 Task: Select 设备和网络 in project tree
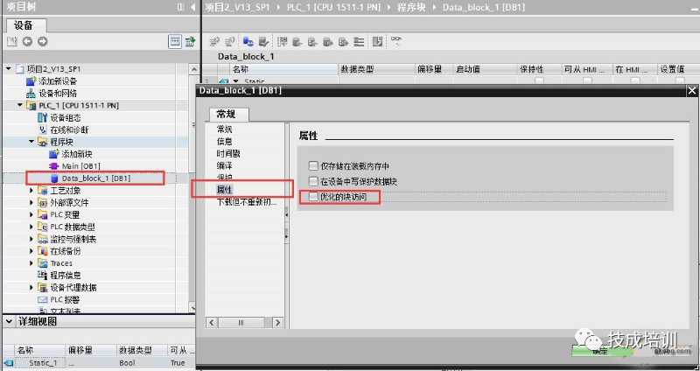58,93
